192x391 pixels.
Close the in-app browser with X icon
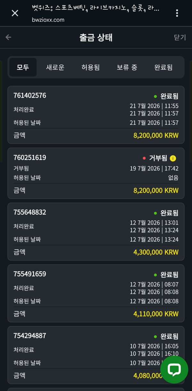(x=15, y=13)
